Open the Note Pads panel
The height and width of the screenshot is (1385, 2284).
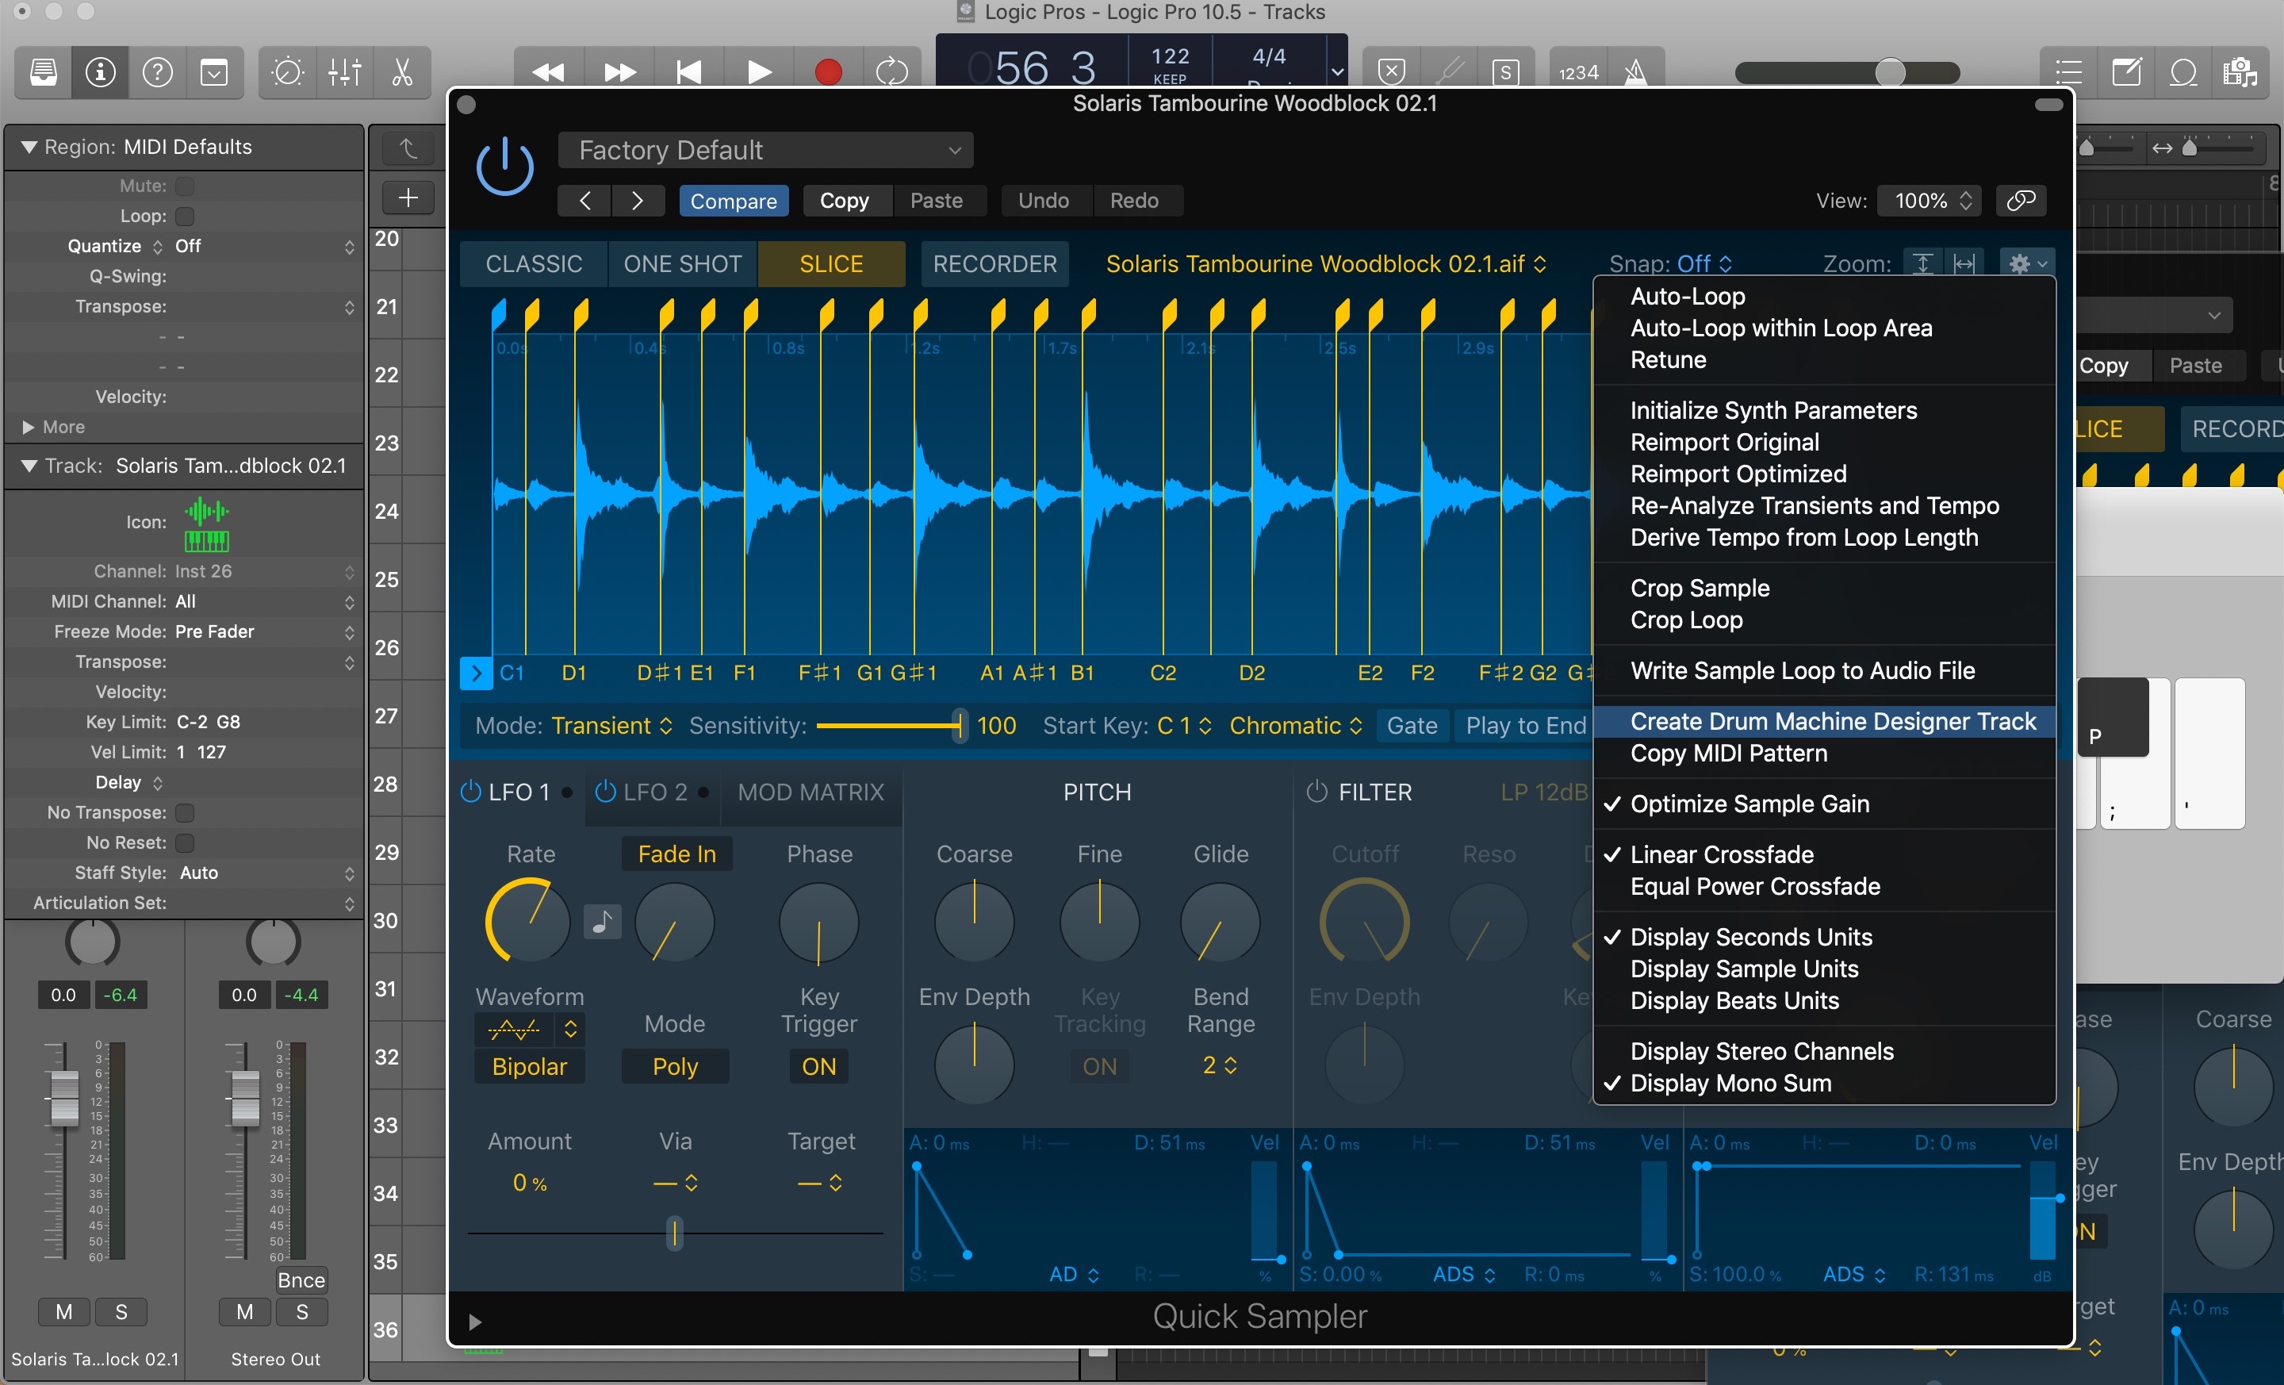pyautogui.click(x=2127, y=72)
